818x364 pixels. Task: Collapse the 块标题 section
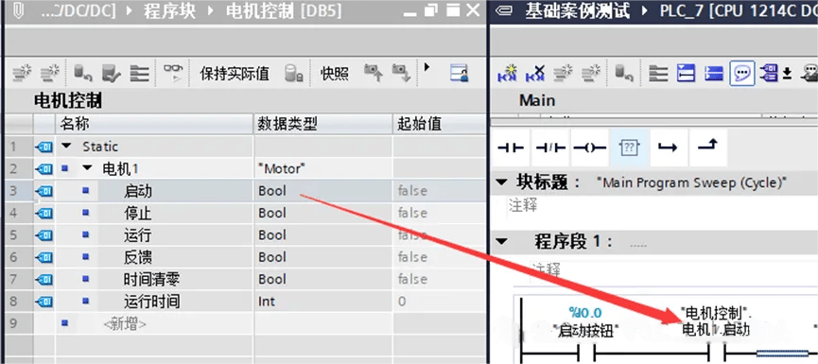[502, 182]
